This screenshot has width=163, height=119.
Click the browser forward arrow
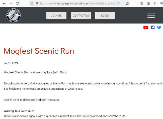11,4
